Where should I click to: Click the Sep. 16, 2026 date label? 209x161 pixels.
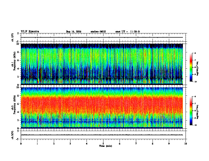point(74,32)
